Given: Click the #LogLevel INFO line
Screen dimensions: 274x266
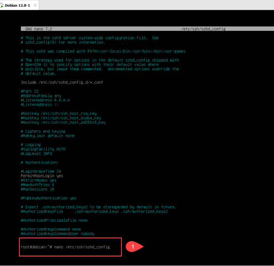Looking at the screenshot, I should pyautogui.click(x=36, y=153).
